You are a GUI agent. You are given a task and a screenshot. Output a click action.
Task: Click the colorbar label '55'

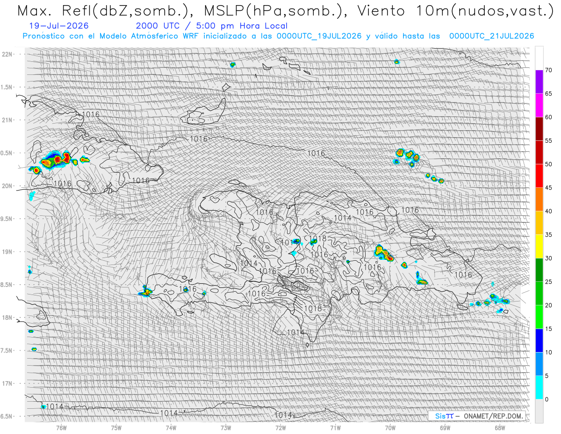coord(548,140)
